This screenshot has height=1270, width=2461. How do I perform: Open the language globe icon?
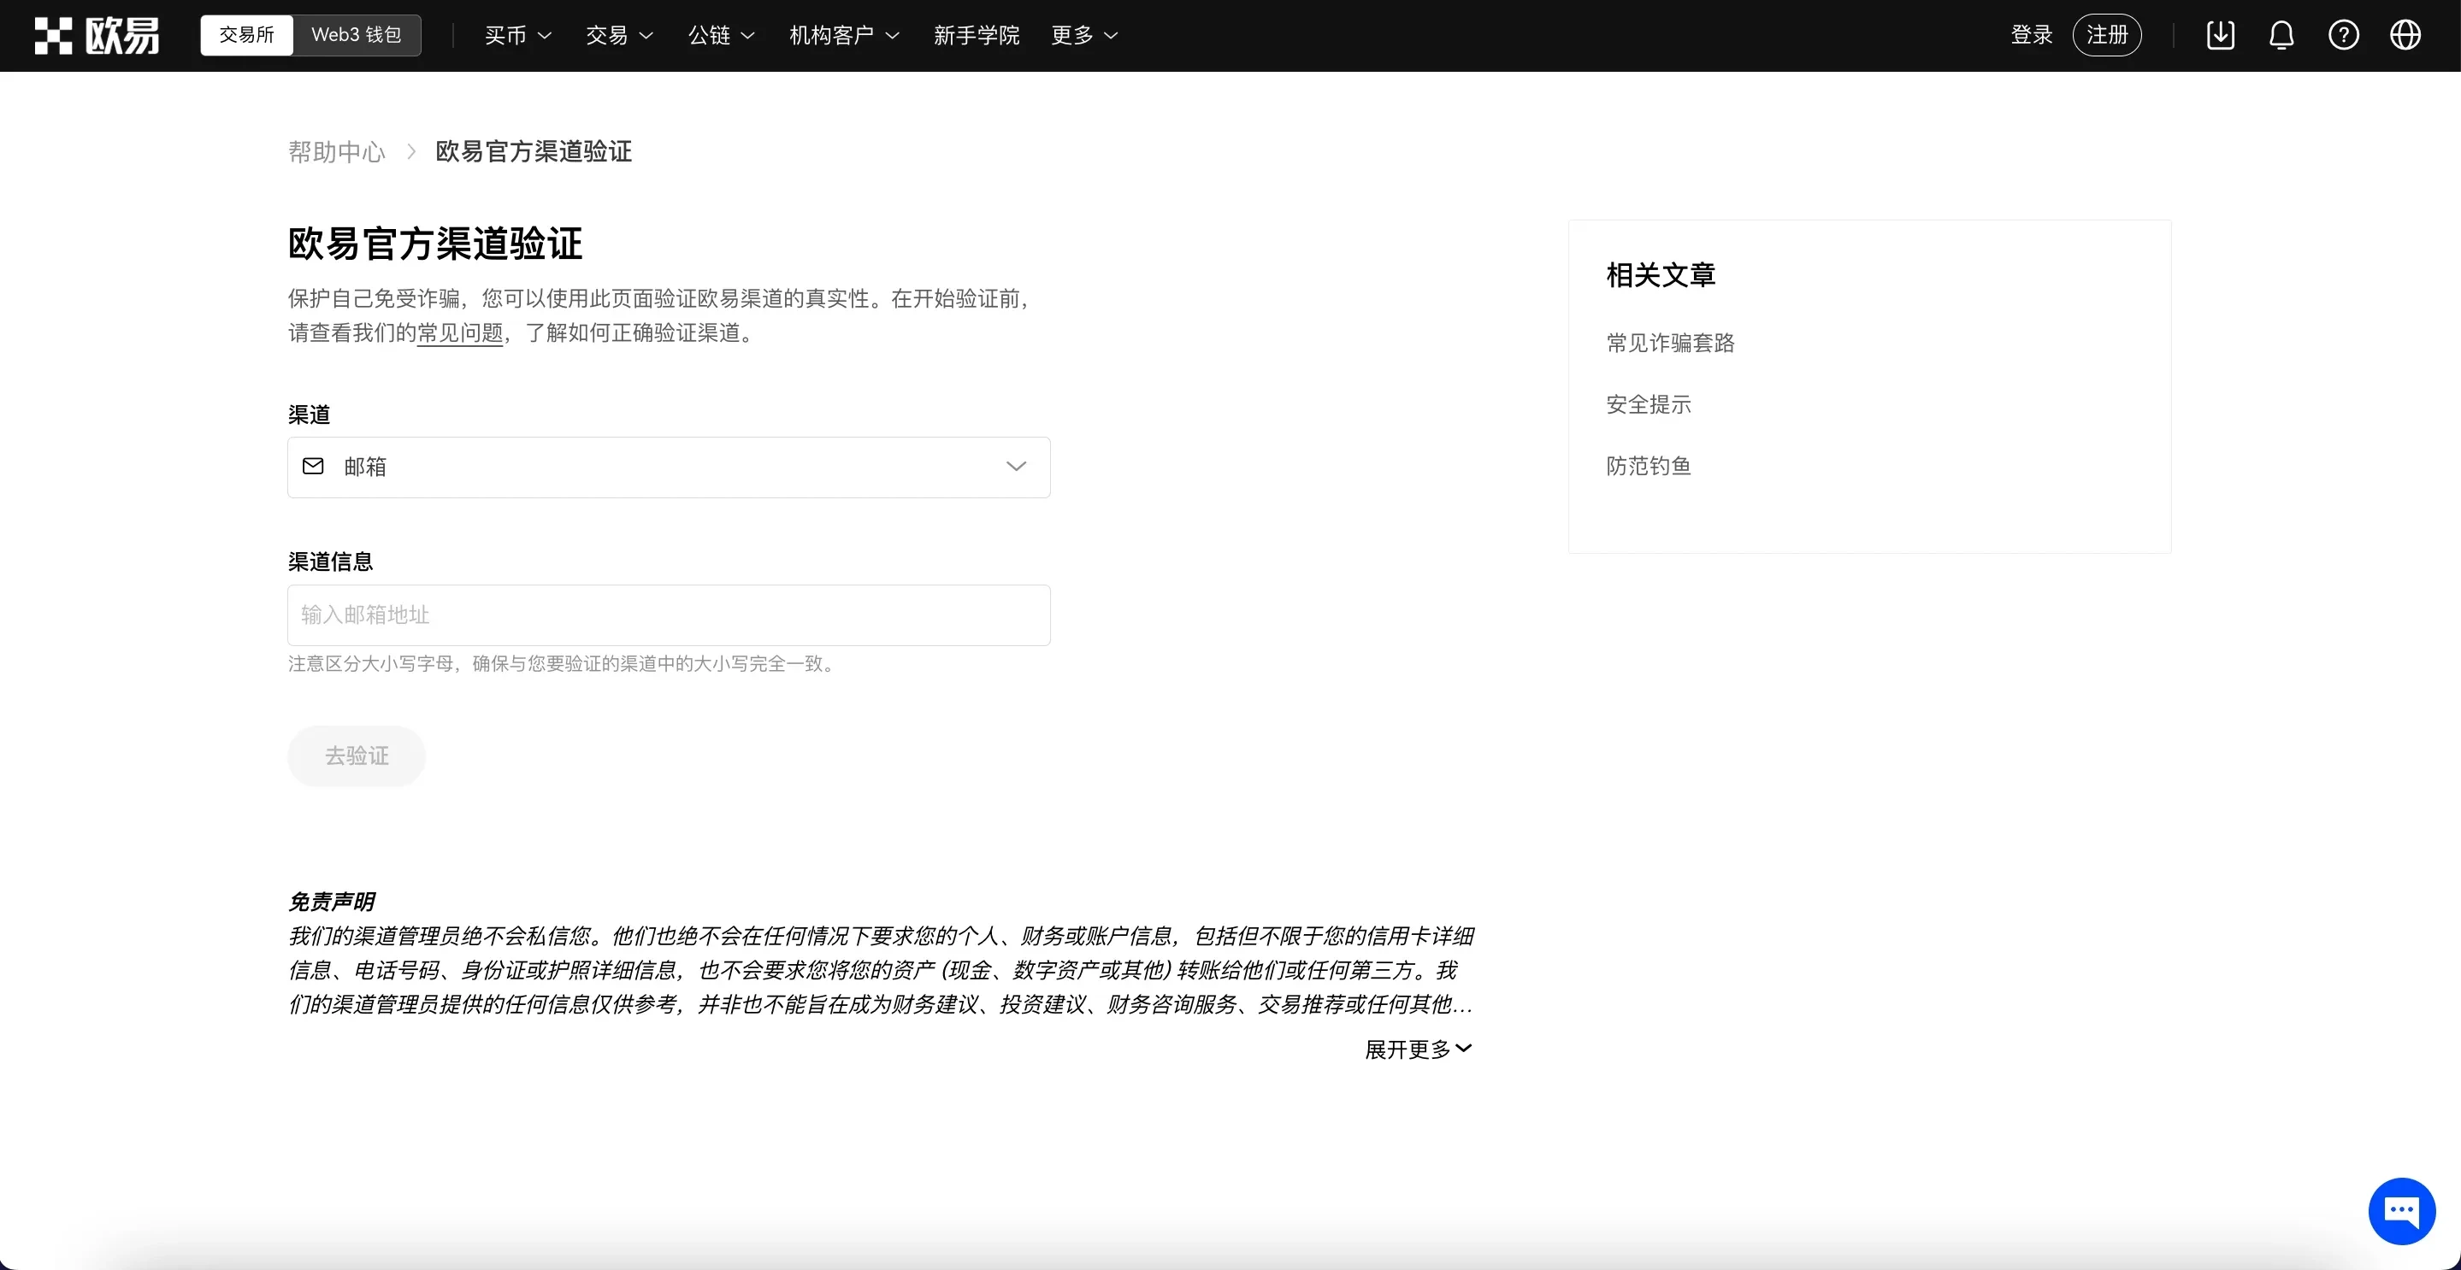[x=2405, y=35]
